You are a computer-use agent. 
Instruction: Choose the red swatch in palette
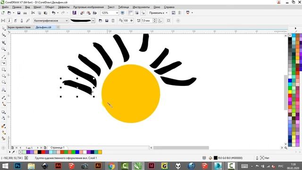[290, 95]
